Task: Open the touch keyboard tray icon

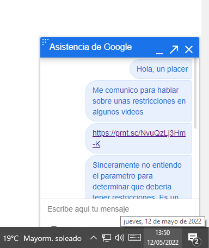Action: coord(134,238)
